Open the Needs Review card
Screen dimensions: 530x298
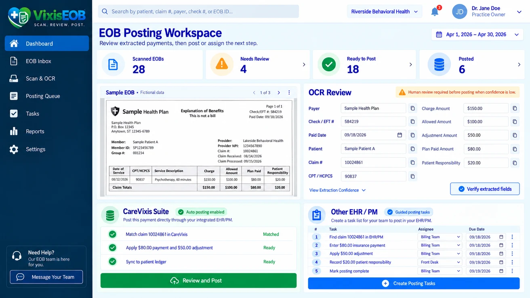pyautogui.click(x=258, y=65)
